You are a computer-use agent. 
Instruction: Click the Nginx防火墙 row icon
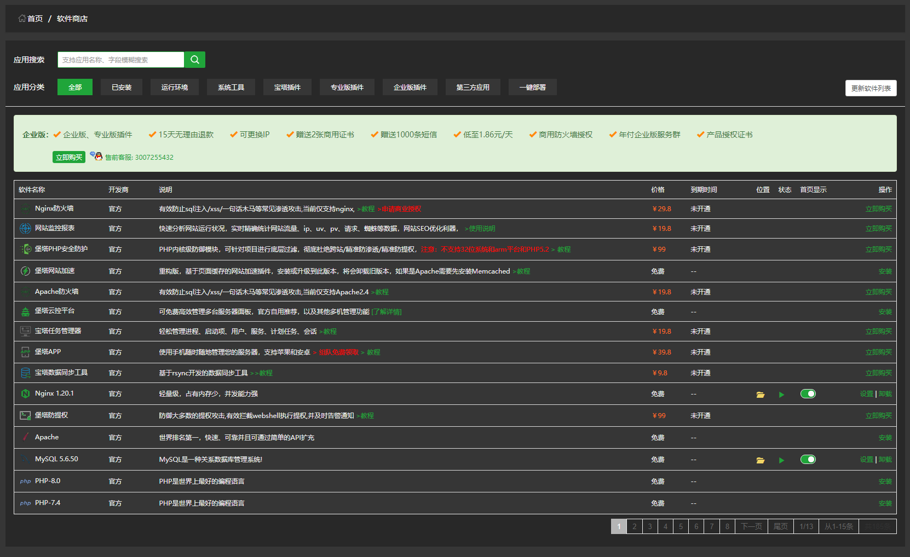pyautogui.click(x=25, y=208)
